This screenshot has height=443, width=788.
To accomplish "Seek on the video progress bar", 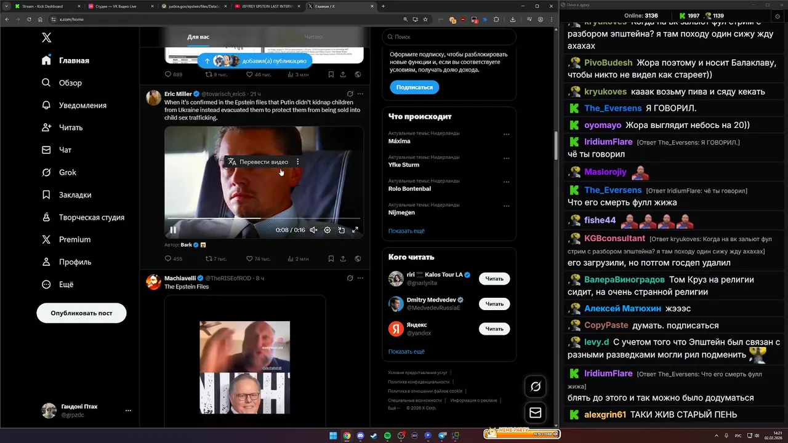I will tap(263, 218).
